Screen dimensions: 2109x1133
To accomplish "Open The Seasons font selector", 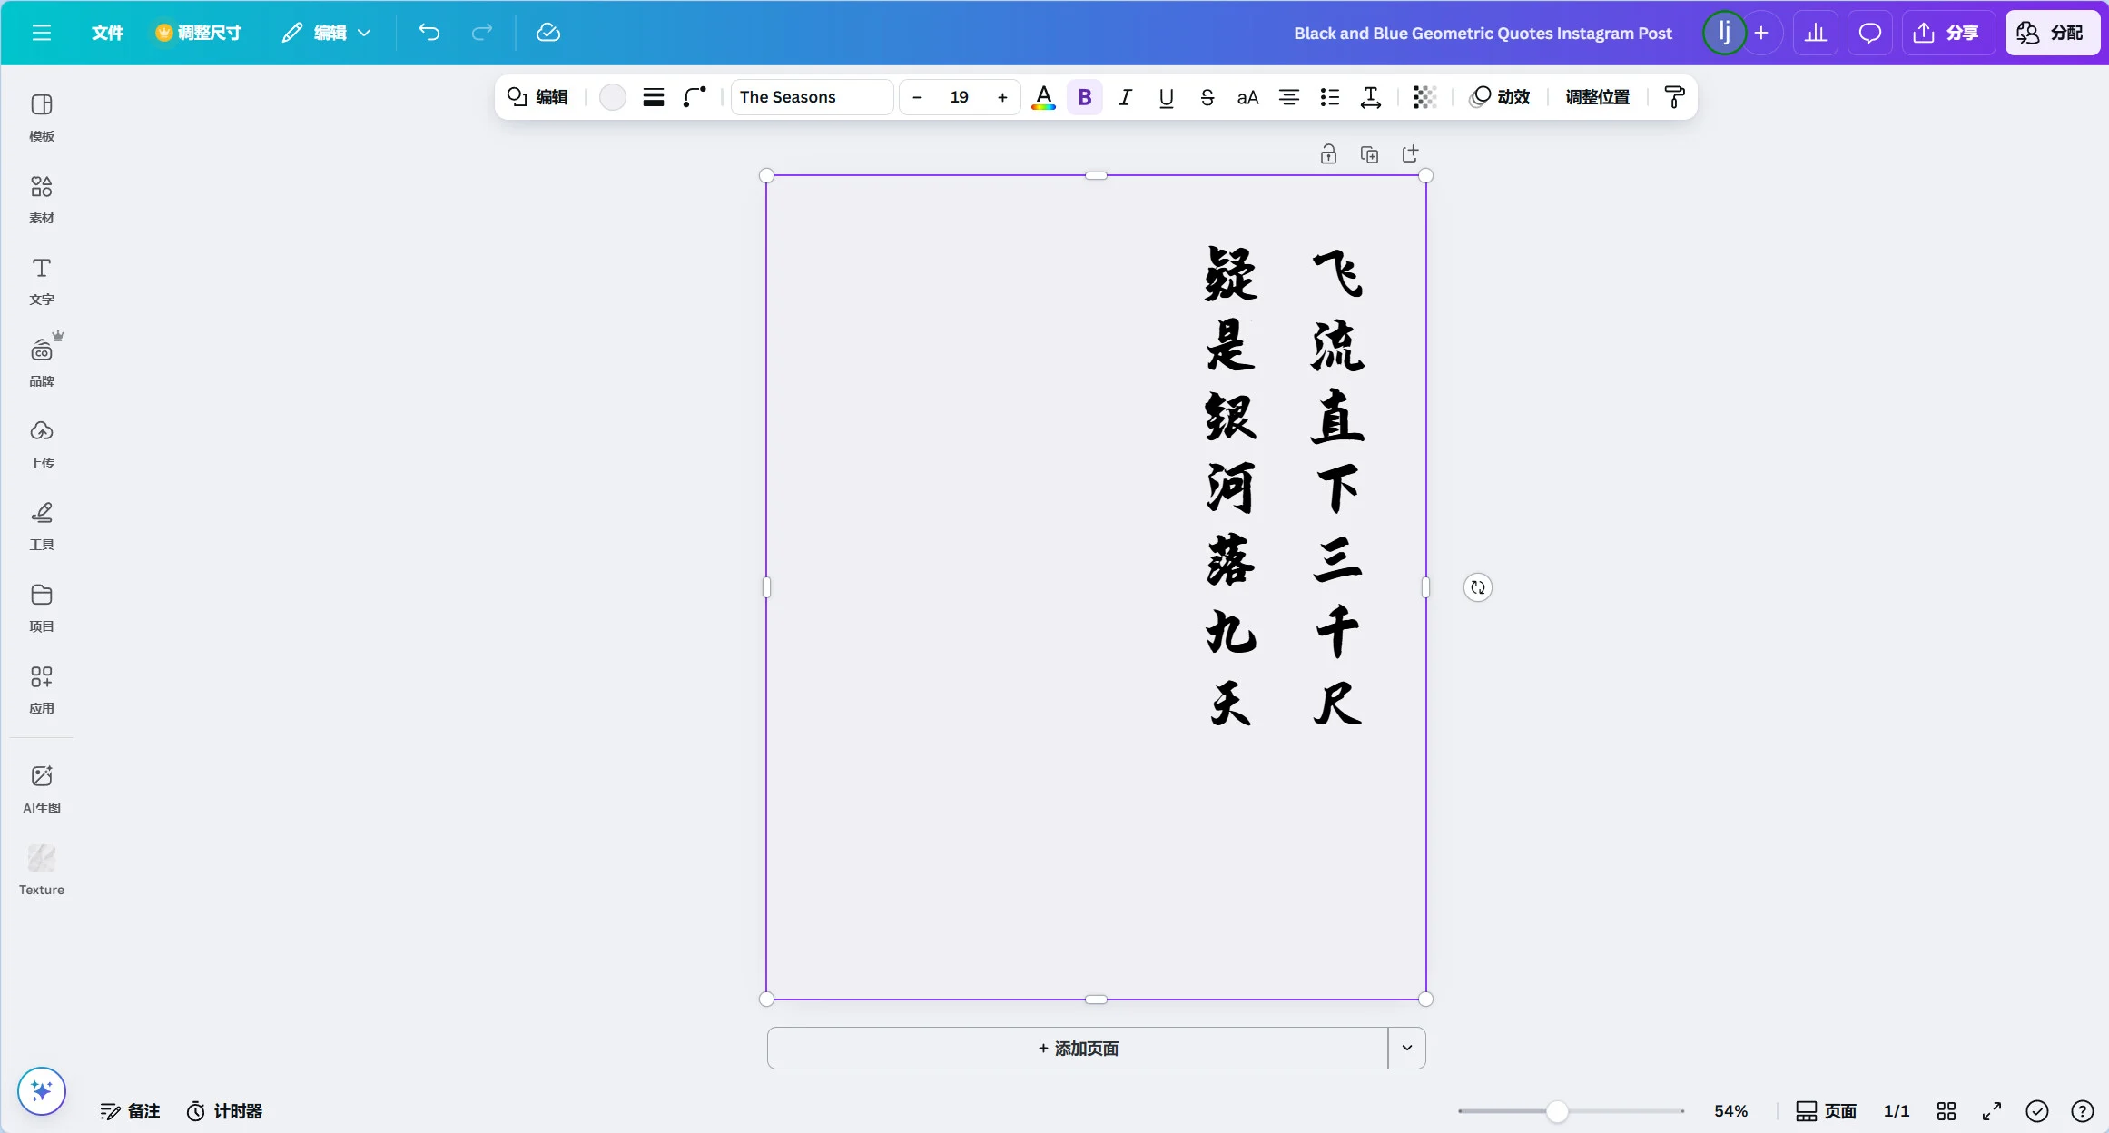I will tap(812, 97).
